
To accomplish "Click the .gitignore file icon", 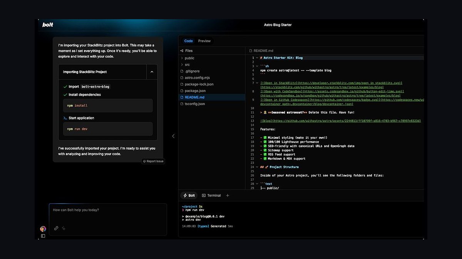I will [182, 71].
